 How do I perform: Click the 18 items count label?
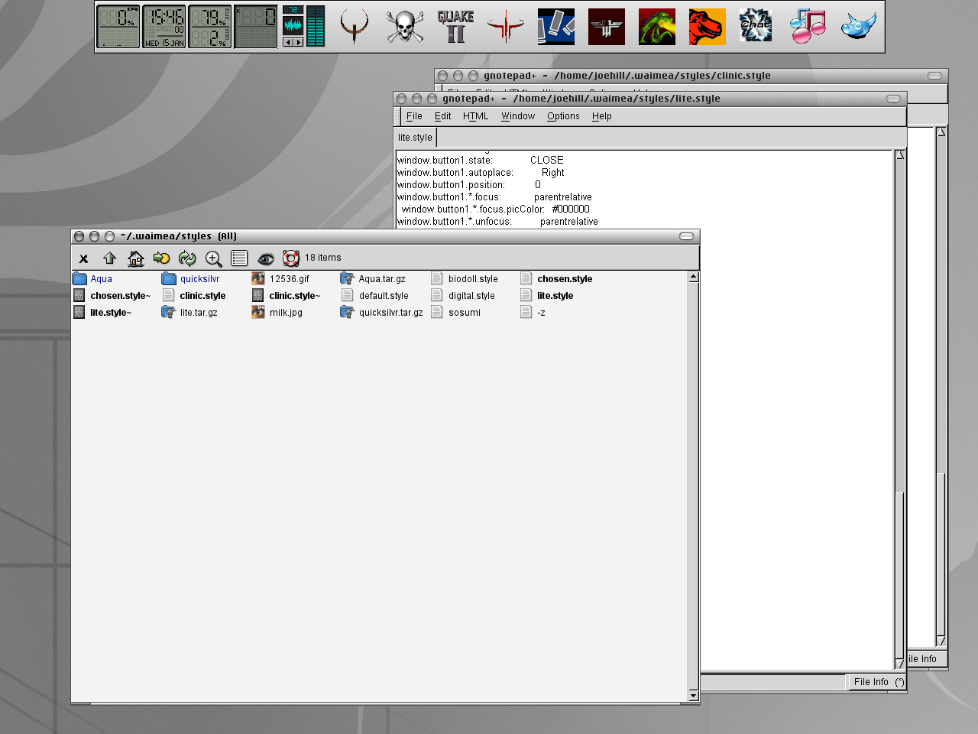click(x=323, y=258)
